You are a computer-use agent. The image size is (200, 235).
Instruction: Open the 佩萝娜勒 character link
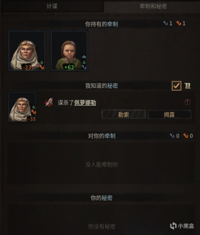(x=85, y=103)
